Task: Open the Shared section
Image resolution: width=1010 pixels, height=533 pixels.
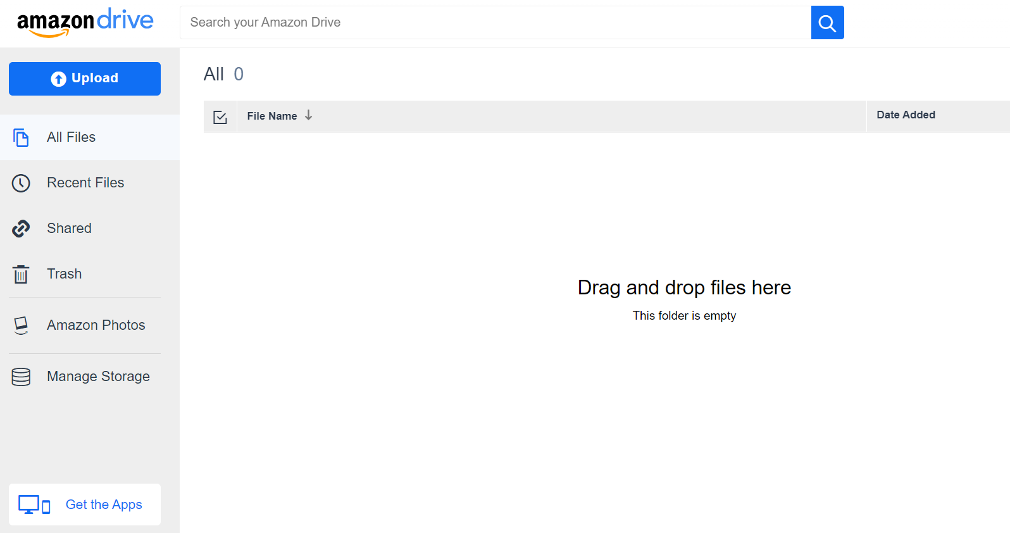Action: tap(90, 229)
